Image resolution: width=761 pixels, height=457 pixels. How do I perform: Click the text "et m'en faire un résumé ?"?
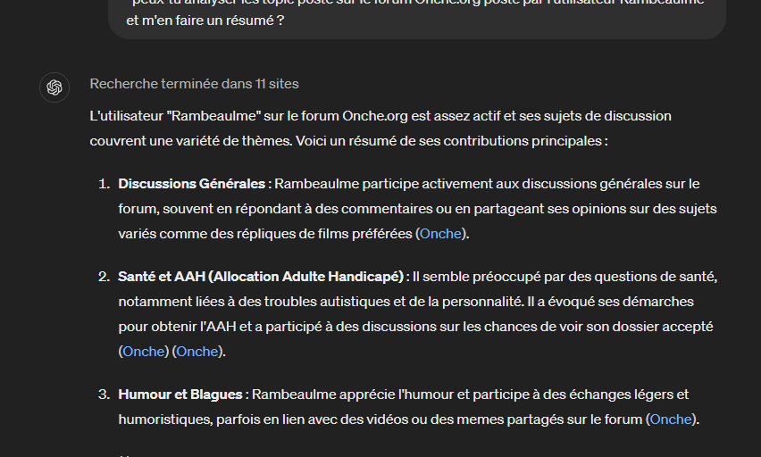[x=198, y=20]
